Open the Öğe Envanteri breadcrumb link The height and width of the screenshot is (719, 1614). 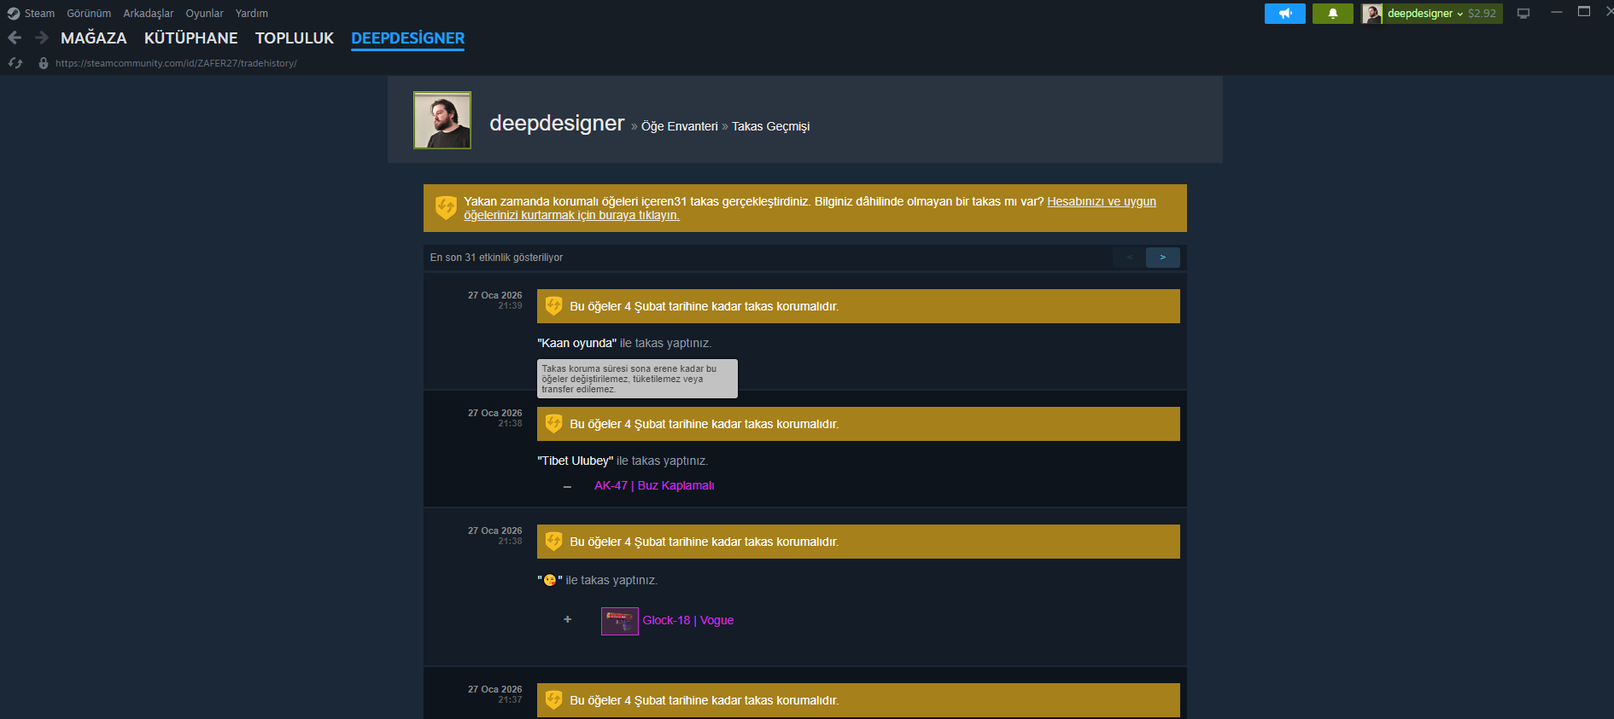click(x=680, y=126)
